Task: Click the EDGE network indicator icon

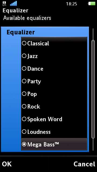Action: pyautogui.click(x=4, y=3)
